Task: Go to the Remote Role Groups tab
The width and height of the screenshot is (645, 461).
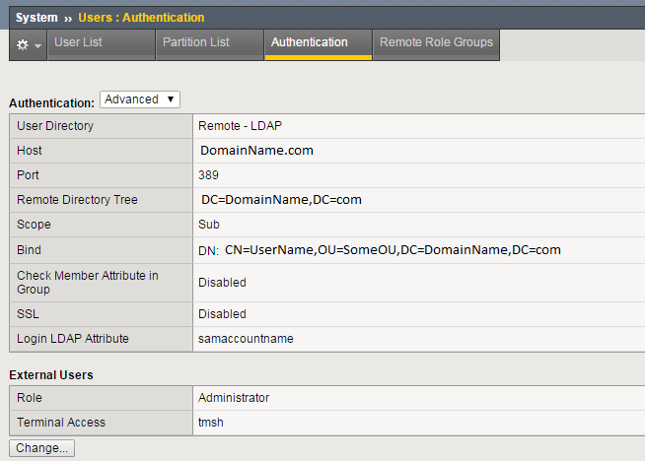Action: (436, 43)
